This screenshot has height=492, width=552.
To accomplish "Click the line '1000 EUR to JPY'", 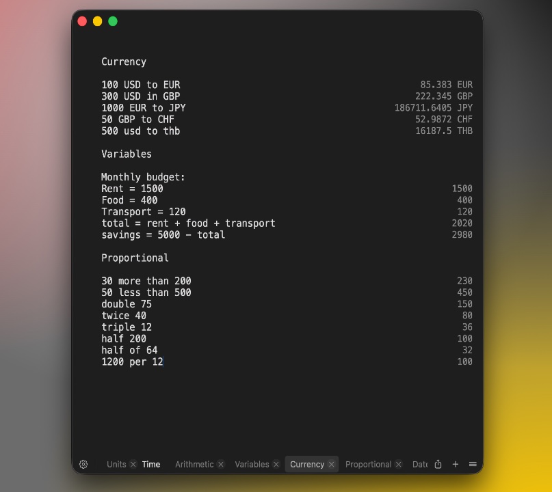I will [x=144, y=108].
